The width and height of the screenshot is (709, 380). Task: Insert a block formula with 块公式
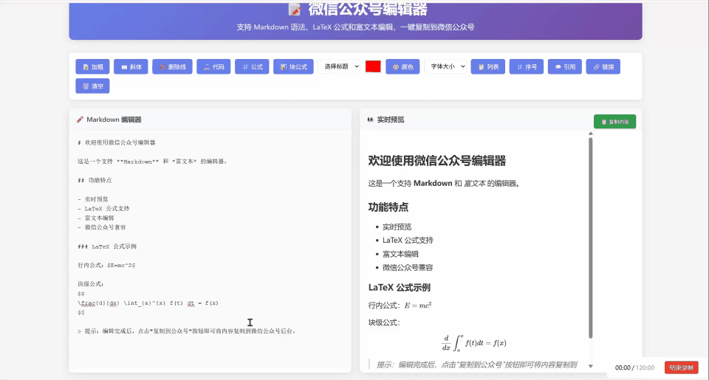pyautogui.click(x=293, y=67)
